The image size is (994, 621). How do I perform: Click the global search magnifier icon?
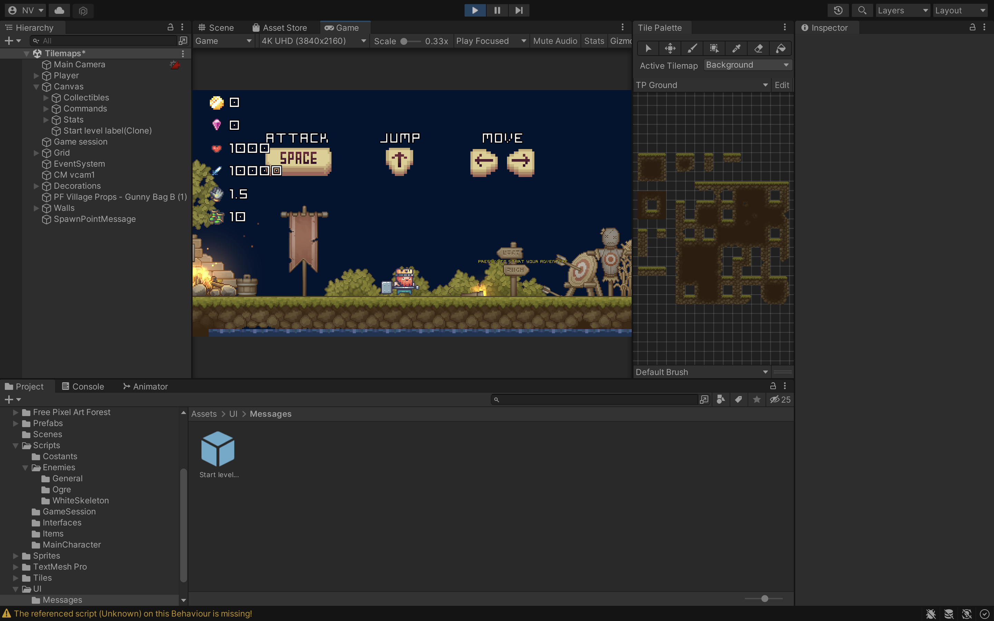tap(862, 10)
